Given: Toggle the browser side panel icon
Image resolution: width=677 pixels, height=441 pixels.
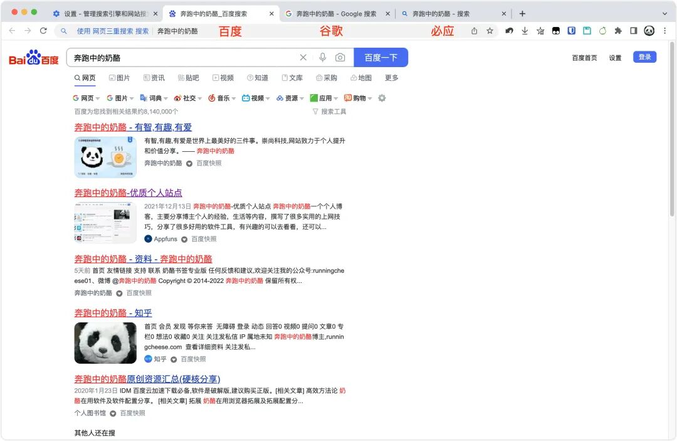Looking at the screenshot, I should click(x=633, y=31).
